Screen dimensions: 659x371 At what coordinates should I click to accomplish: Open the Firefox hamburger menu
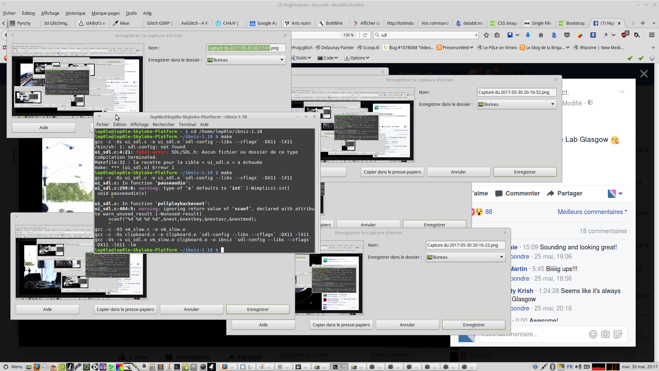pyautogui.click(x=651, y=35)
